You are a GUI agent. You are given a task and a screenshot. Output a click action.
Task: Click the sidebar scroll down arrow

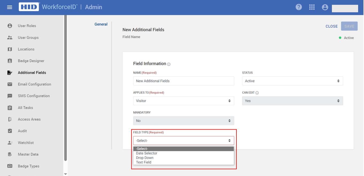tap(66, 174)
